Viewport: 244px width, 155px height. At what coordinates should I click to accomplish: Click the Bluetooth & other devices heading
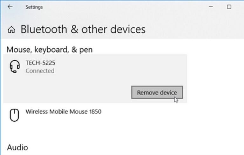(x=83, y=30)
